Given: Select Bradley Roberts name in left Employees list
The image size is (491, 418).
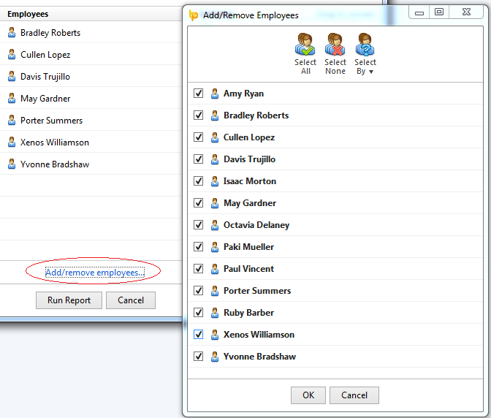Looking at the screenshot, I should pos(50,33).
